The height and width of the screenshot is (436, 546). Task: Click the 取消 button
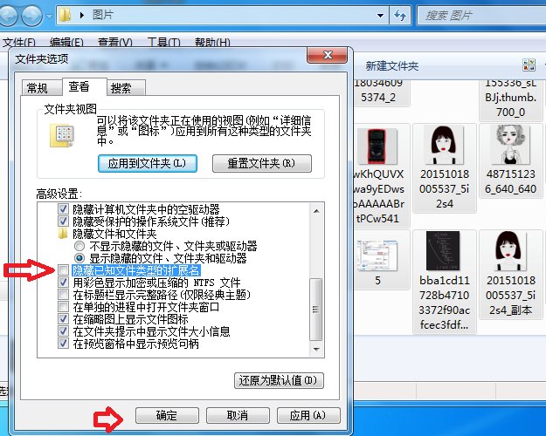[x=238, y=415]
